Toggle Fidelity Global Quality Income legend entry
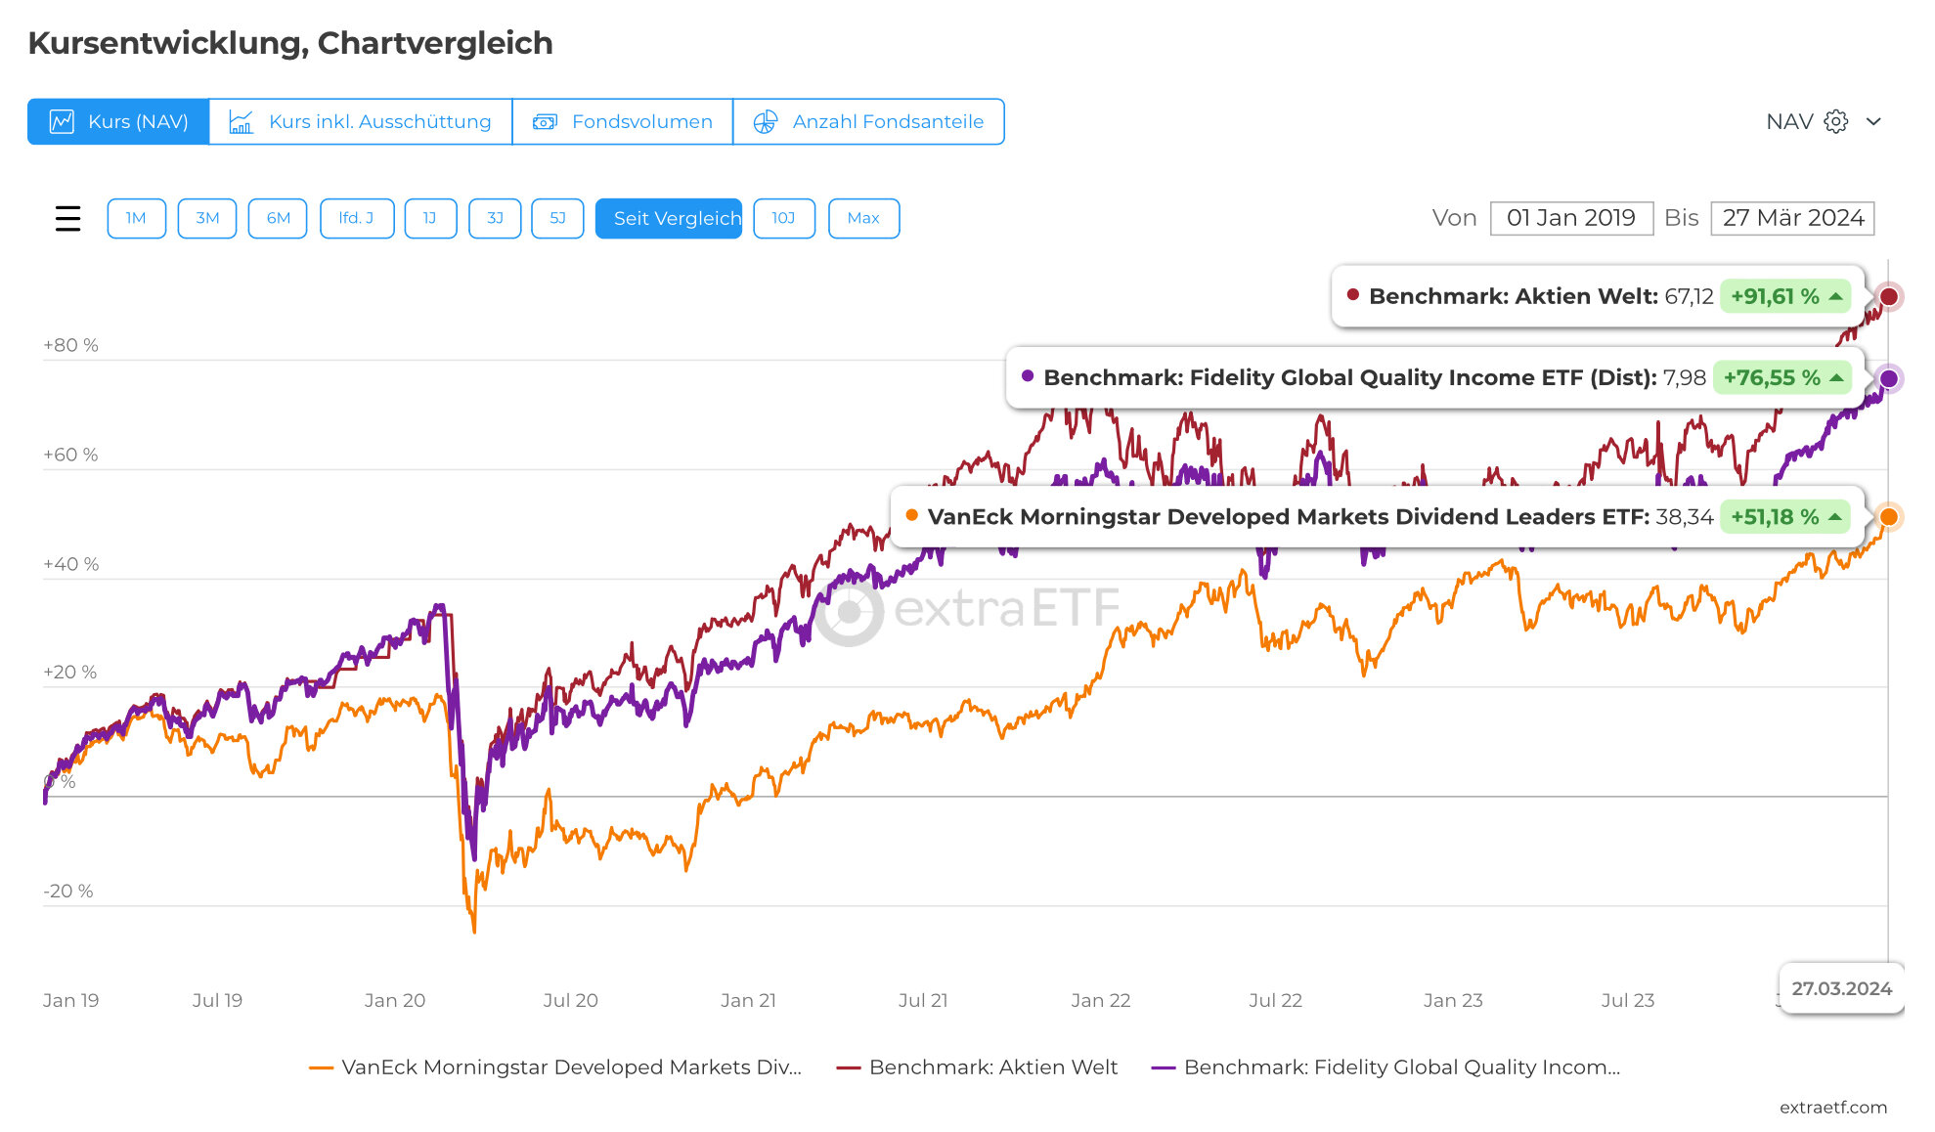 point(1386,1067)
